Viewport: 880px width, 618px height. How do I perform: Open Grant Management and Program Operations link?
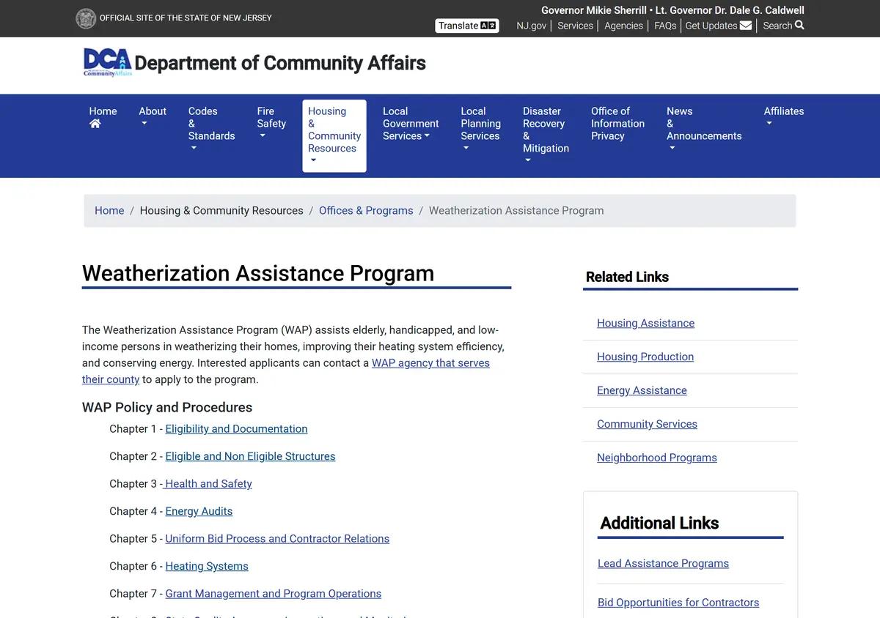pos(274,594)
